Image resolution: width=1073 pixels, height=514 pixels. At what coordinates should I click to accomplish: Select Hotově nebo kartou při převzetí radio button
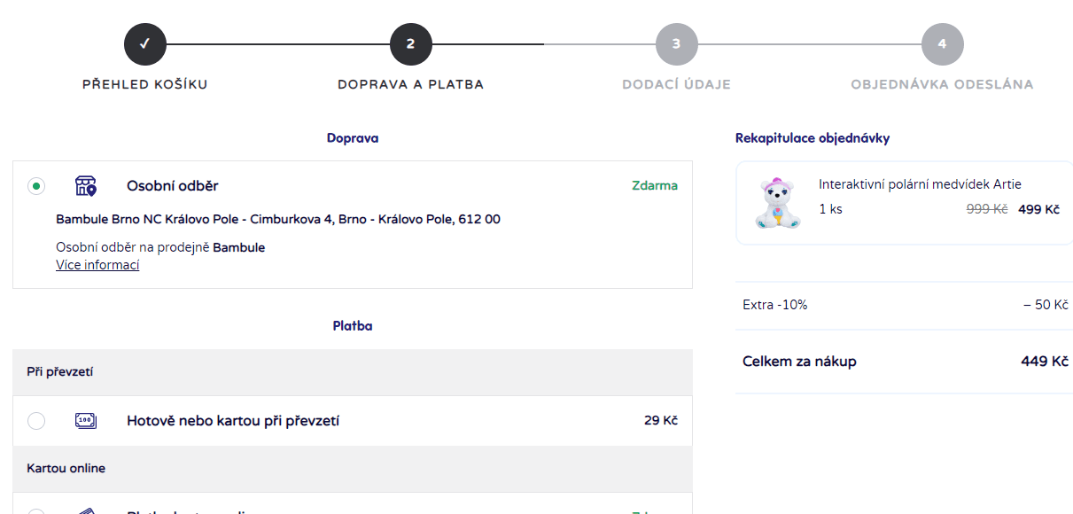click(x=36, y=421)
